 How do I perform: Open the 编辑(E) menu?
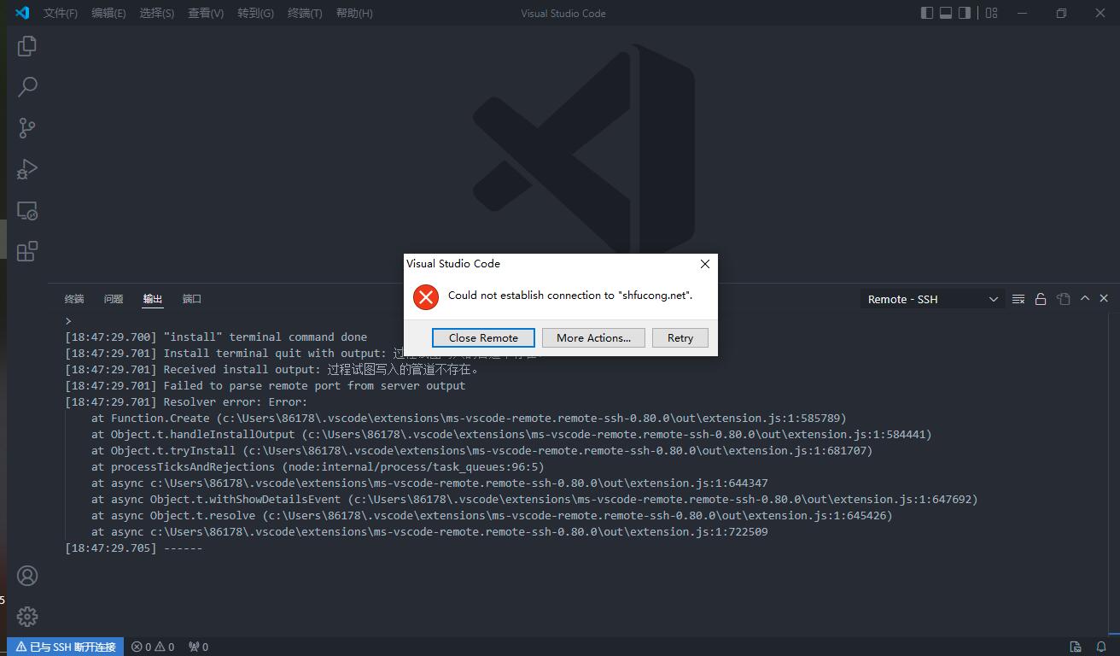[x=108, y=13]
